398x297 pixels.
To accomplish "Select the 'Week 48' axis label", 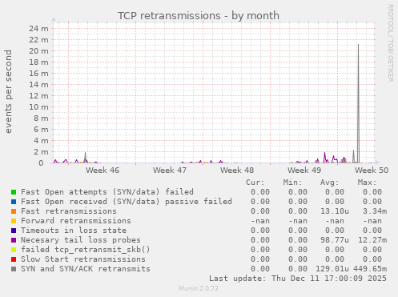I will click(237, 170).
